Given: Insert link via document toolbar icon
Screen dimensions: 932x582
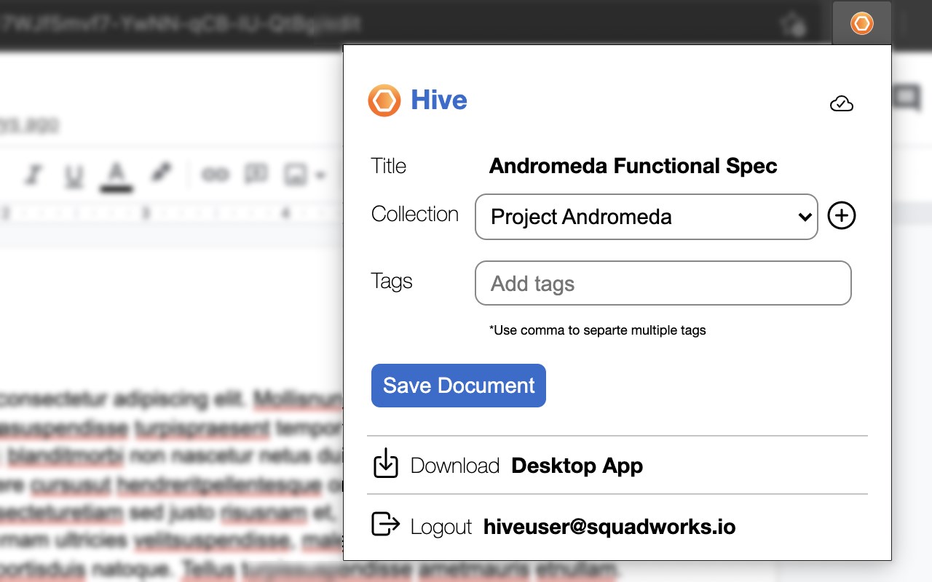Looking at the screenshot, I should (x=215, y=175).
